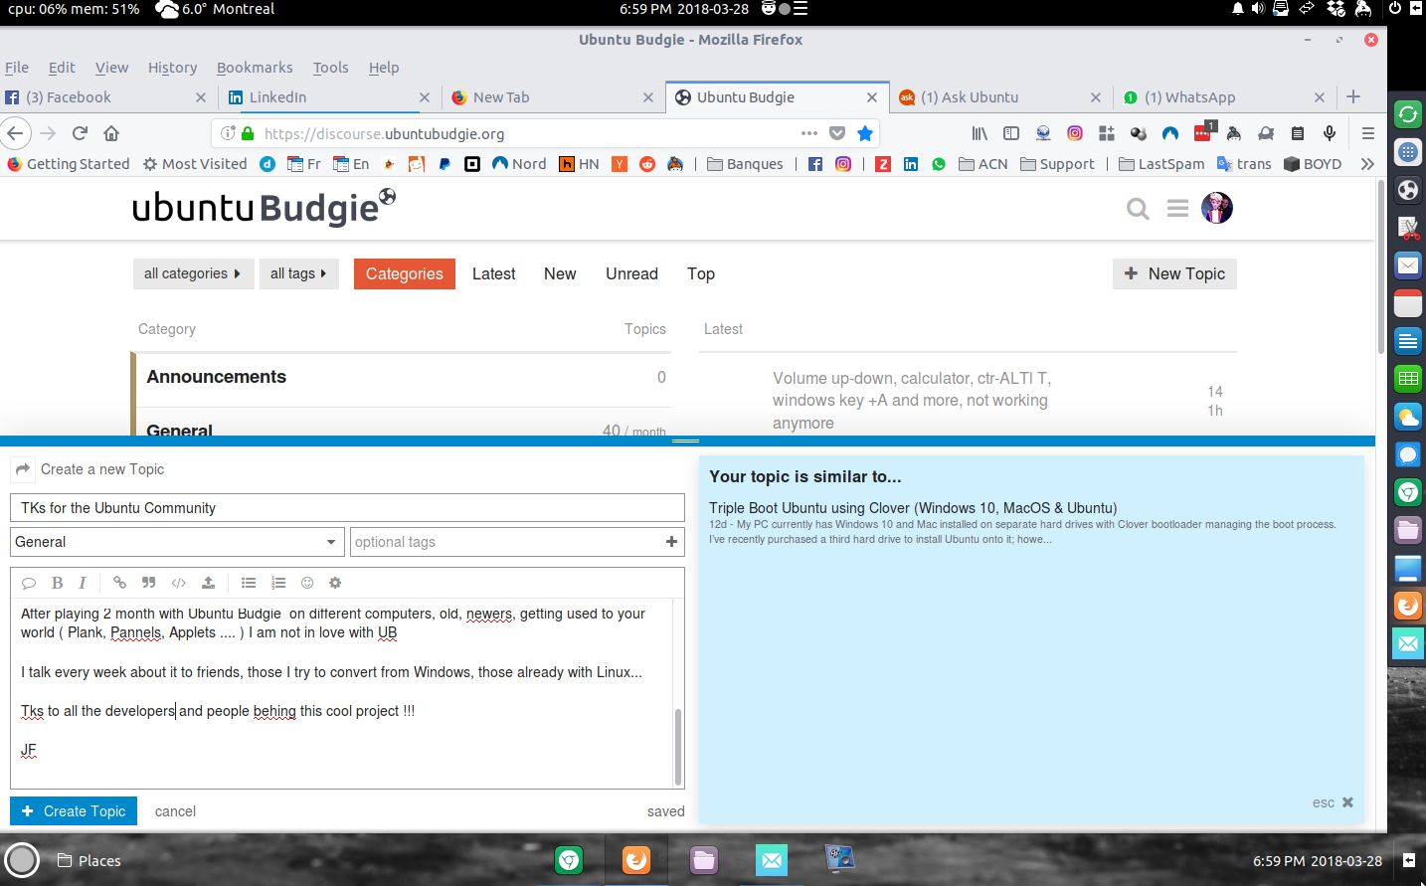Expand the all categories filter
This screenshot has width=1426, height=886.
[x=193, y=273]
